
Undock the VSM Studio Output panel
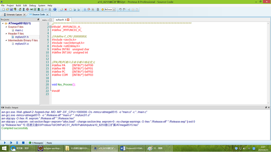pyautogui.click(x=266, y=107)
